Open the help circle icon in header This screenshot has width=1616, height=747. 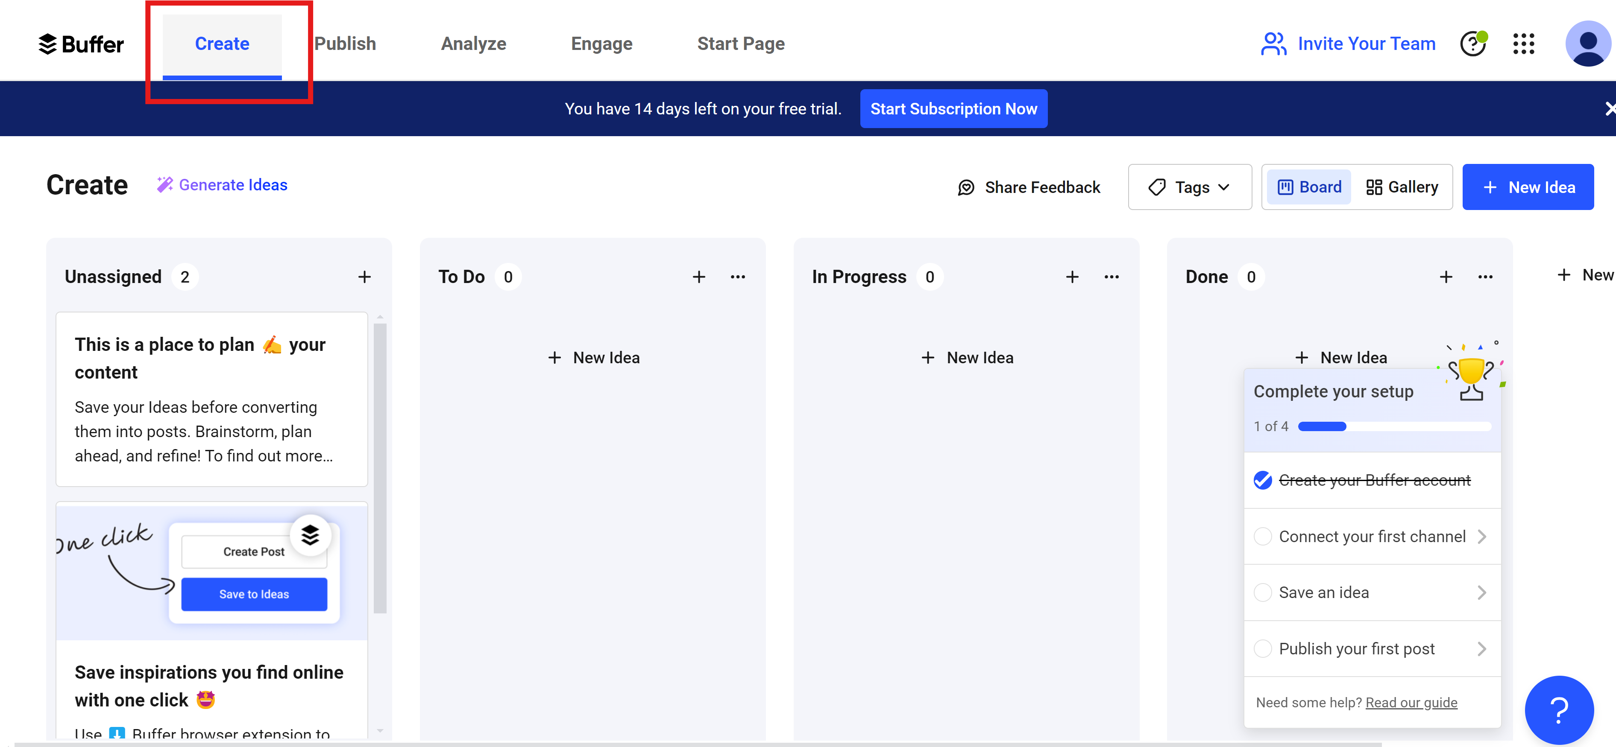click(x=1472, y=44)
